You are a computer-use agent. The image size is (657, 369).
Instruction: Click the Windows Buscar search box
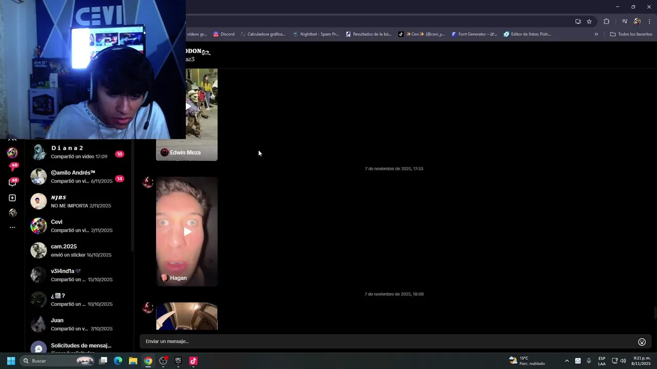(58, 361)
